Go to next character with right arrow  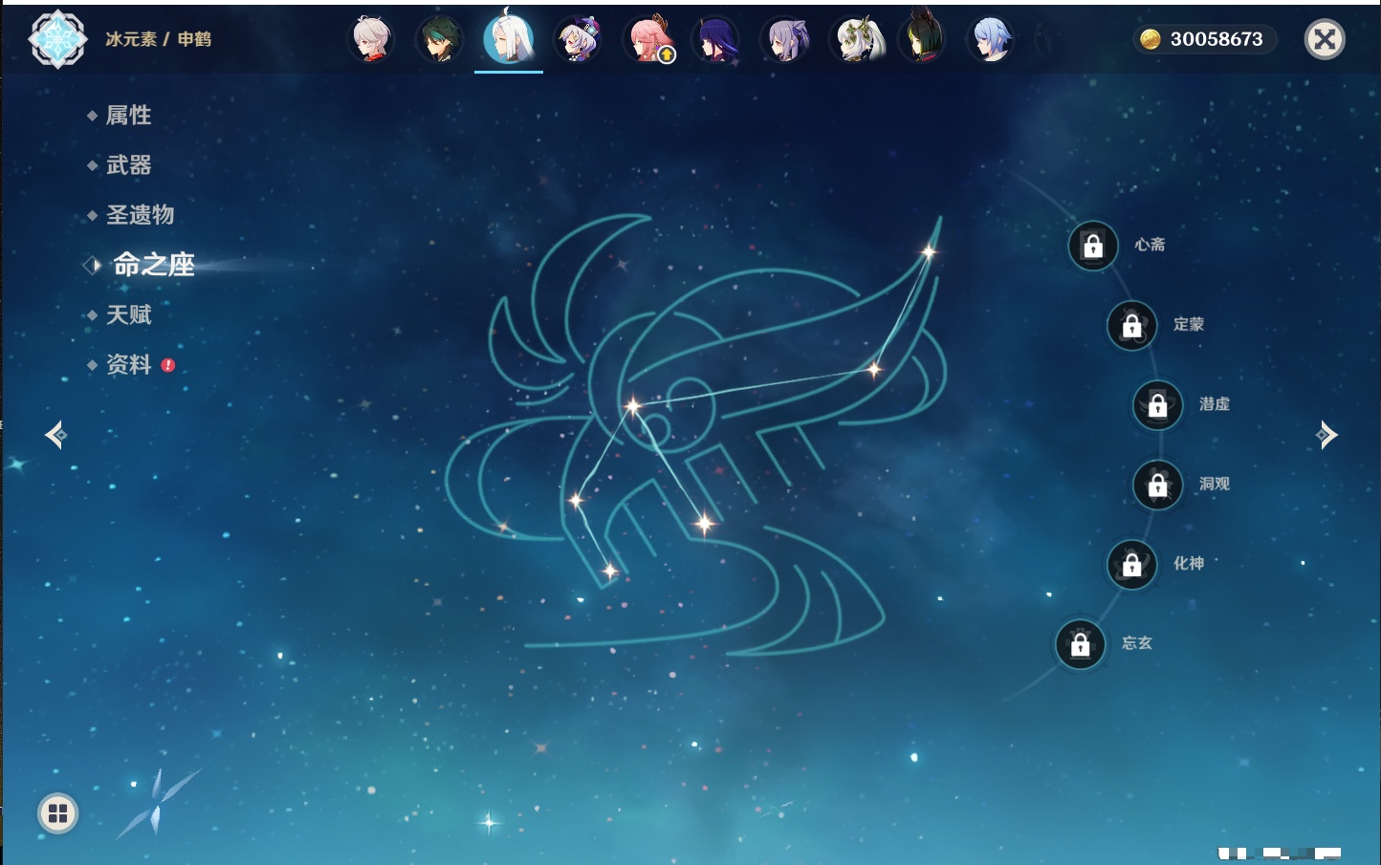point(1326,435)
